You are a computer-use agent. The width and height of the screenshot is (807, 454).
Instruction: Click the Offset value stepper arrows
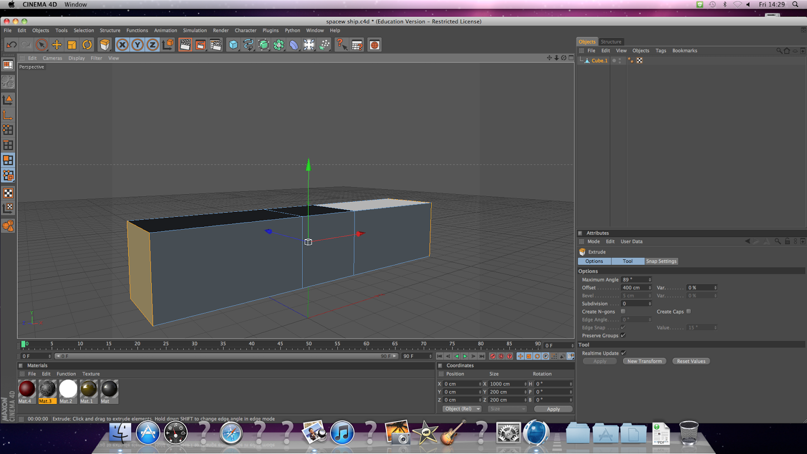pos(650,288)
